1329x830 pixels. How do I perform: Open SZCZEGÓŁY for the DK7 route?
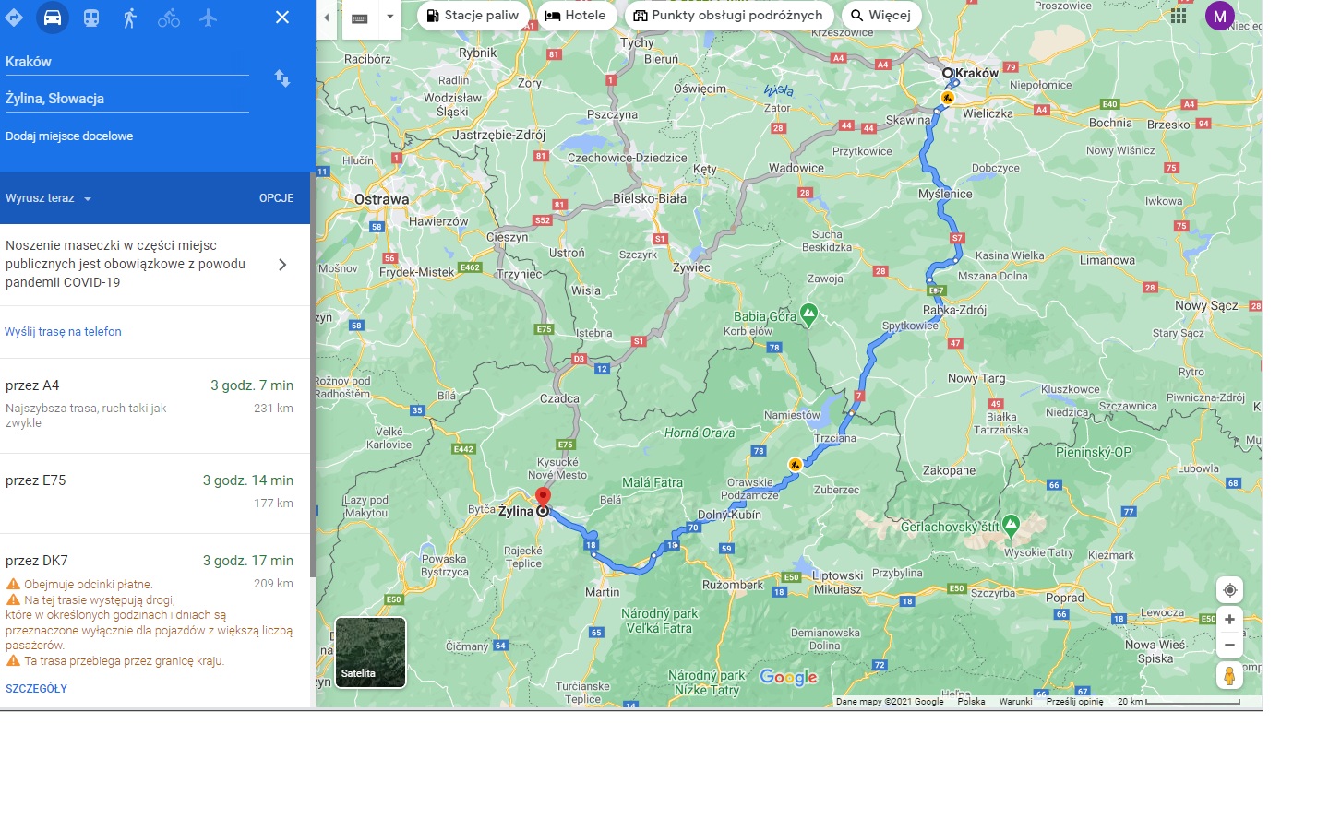[36, 689]
